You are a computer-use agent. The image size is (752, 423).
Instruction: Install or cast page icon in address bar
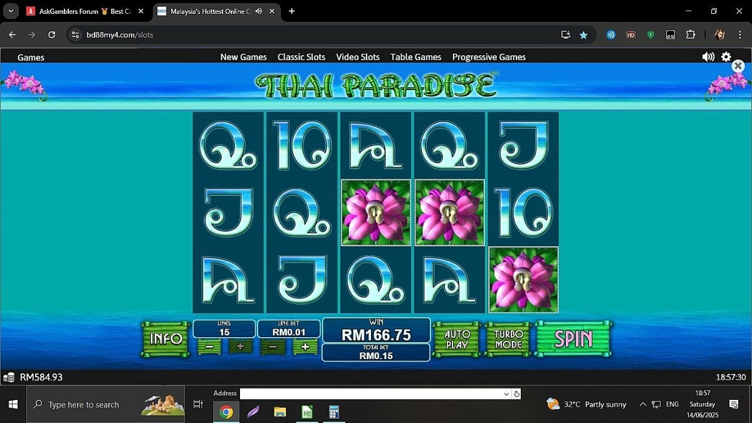click(566, 35)
